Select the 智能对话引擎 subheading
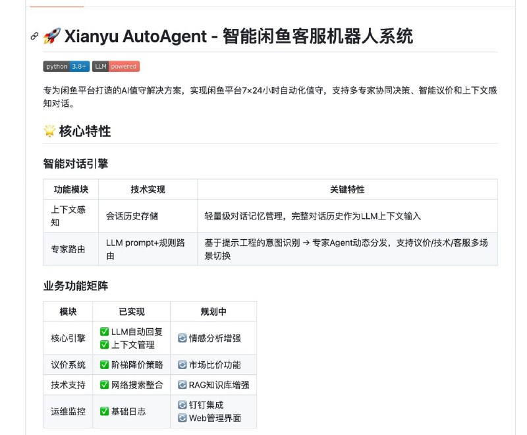 click(x=76, y=163)
